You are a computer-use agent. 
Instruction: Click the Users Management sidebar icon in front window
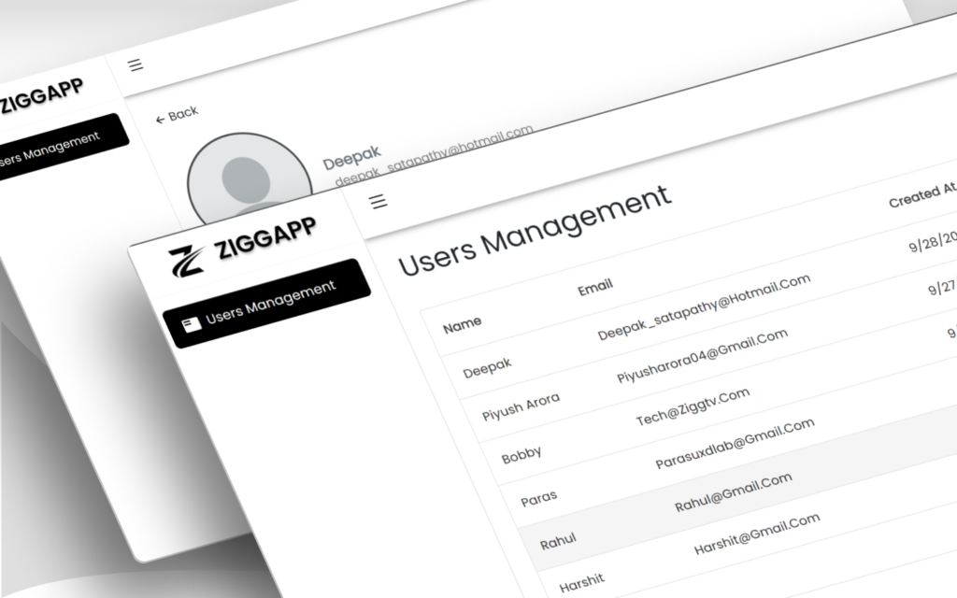[192, 324]
